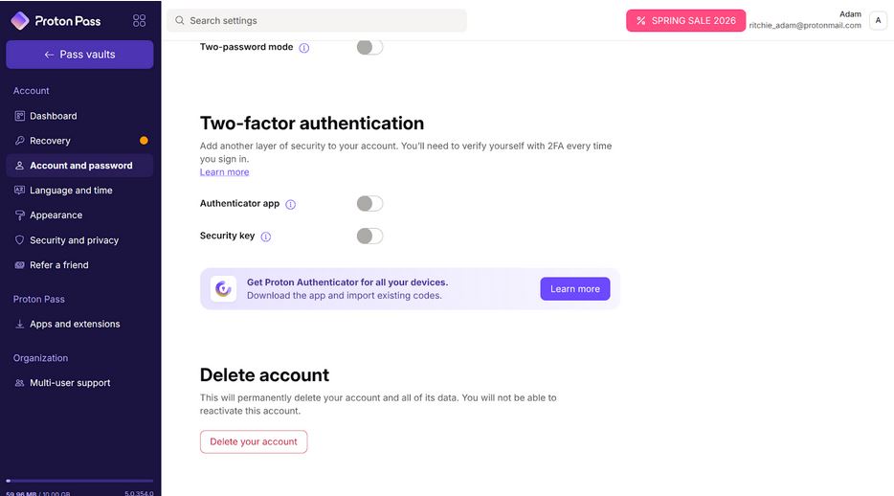Click the Delete your account button
The width and height of the screenshot is (894, 496).
(x=254, y=441)
